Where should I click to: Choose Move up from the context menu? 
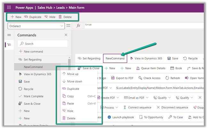(x=72, y=74)
